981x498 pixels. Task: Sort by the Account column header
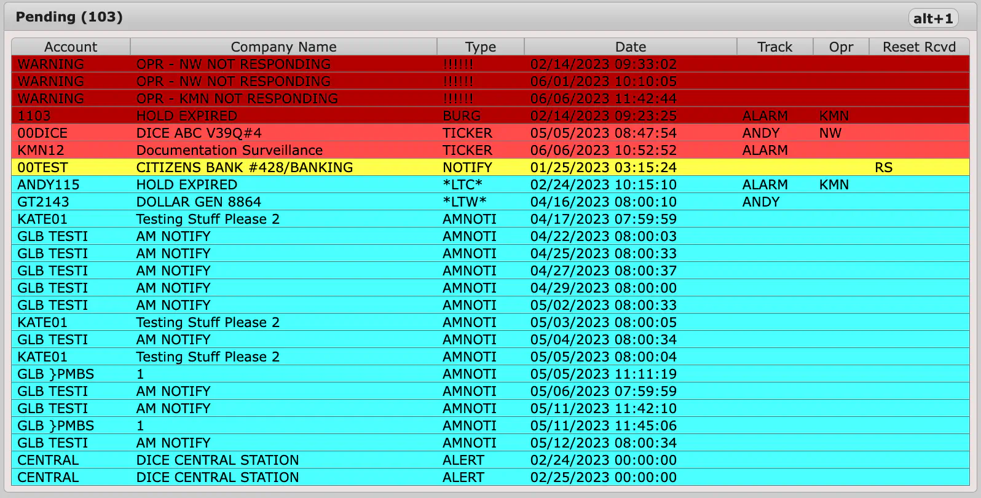[x=71, y=47]
